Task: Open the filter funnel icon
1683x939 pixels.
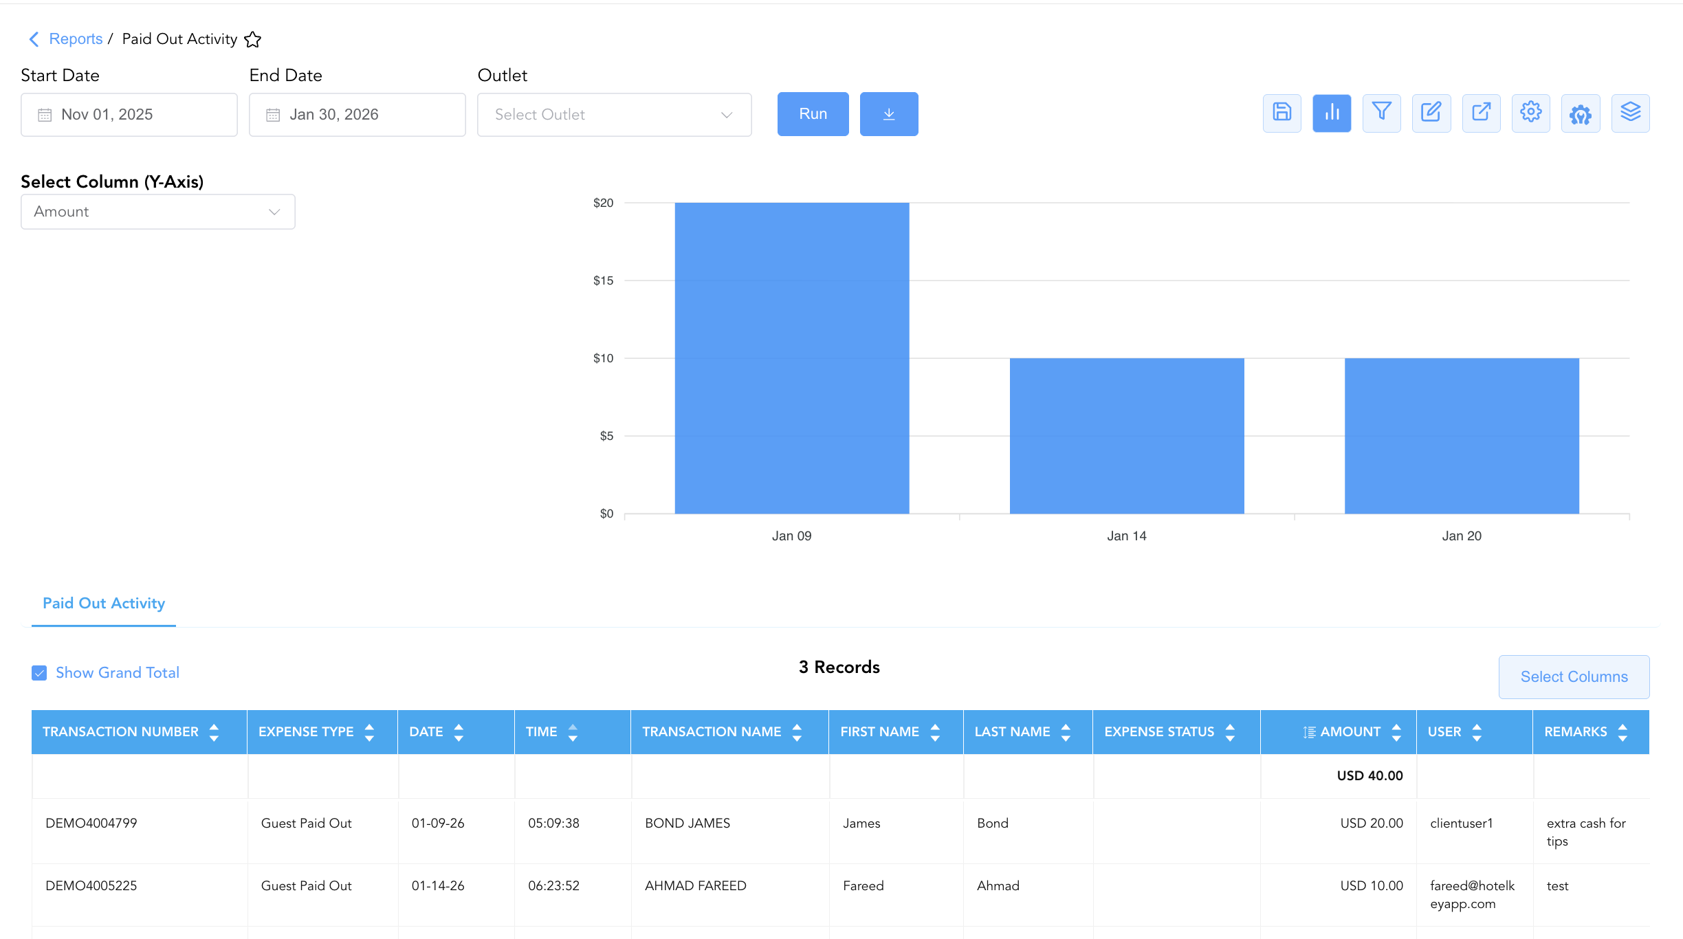Action: (1382, 113)
